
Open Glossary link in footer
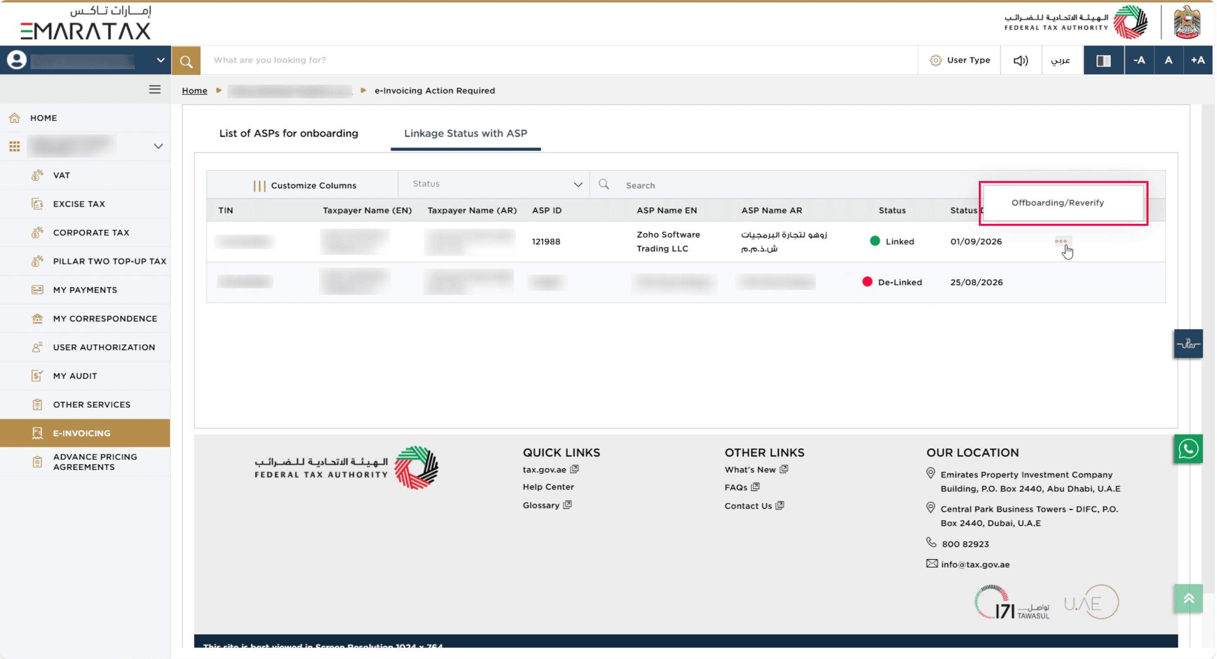point(547,505)
